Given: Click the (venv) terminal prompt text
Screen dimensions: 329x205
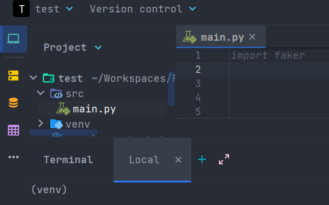Looking at the screenshot, I should pyautogui.click(x=49, y=190).
